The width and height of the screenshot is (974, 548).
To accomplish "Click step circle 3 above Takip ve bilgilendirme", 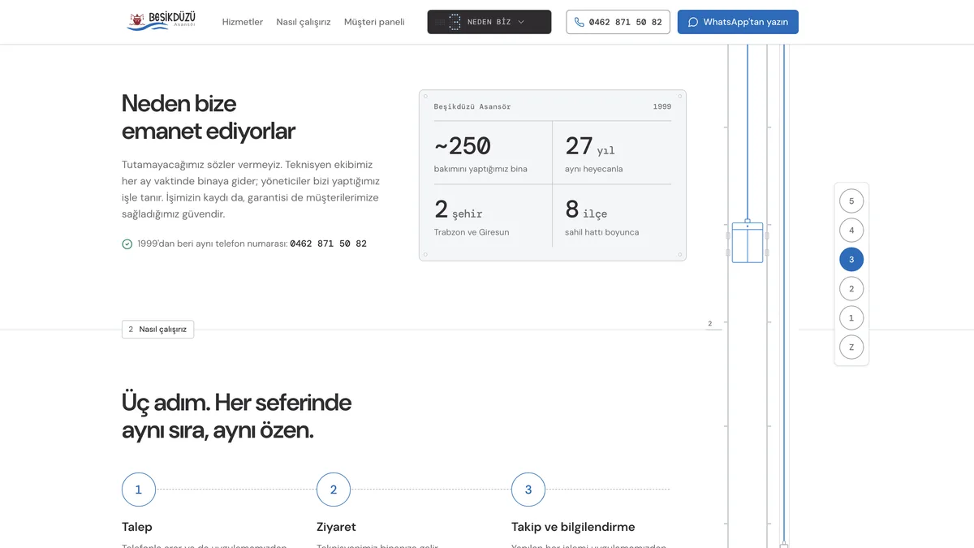I will click(528, 490).
